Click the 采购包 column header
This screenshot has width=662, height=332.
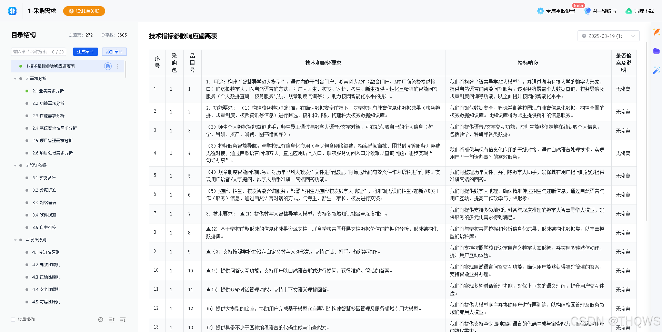pos(174,63)
